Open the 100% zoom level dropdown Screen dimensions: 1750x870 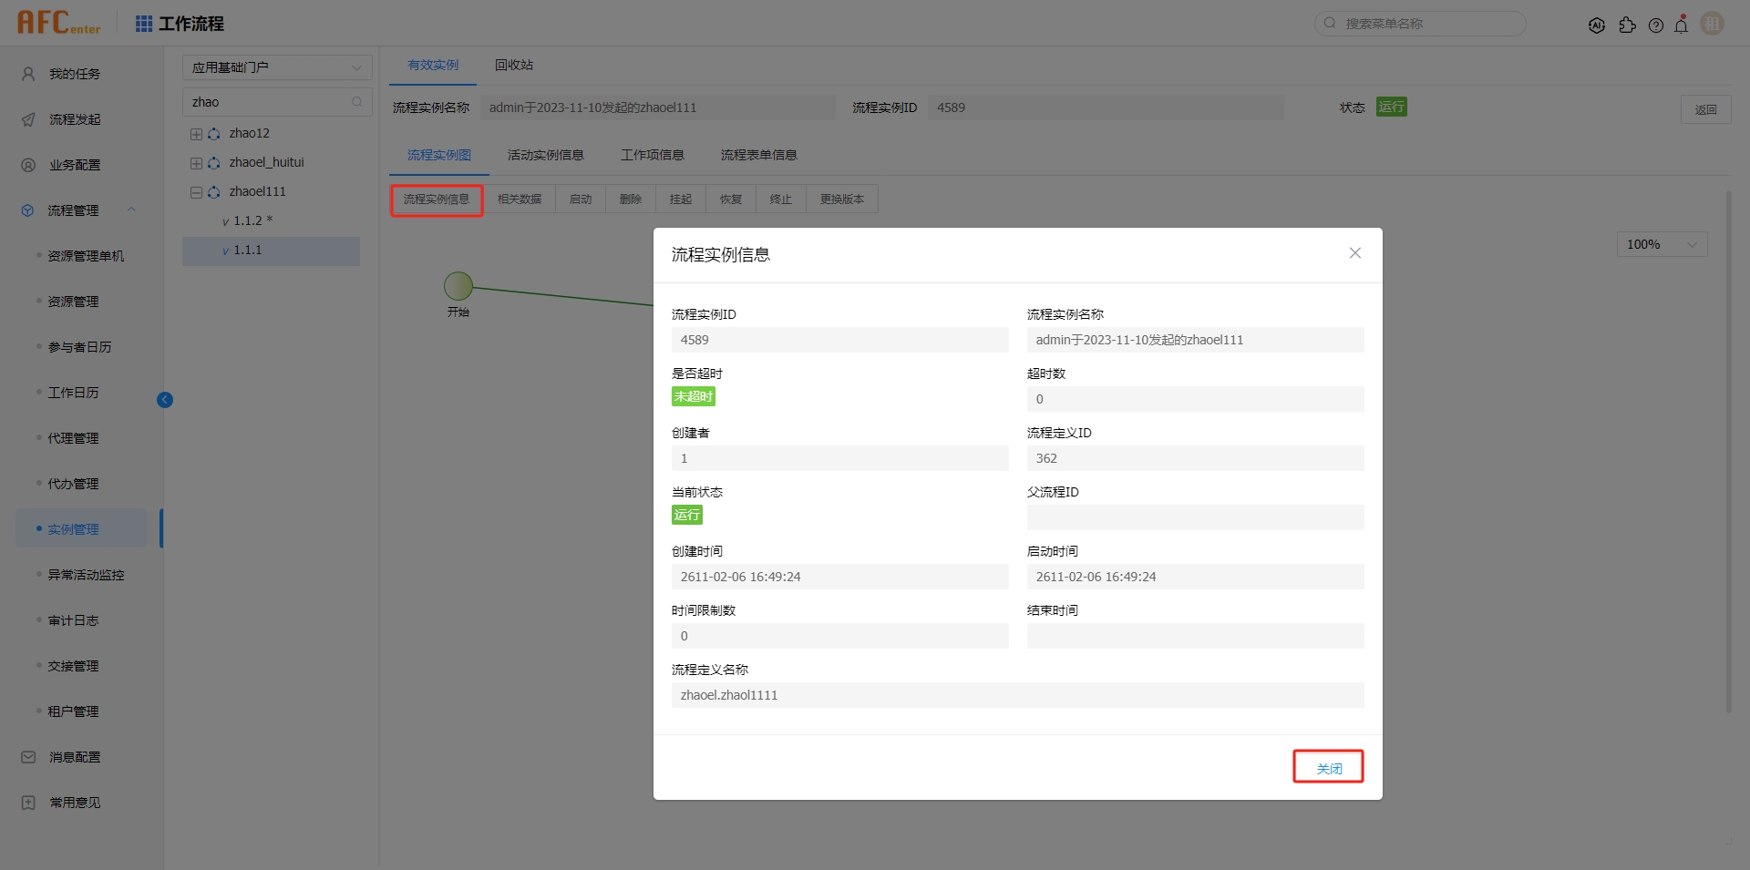pos(1661,244)
